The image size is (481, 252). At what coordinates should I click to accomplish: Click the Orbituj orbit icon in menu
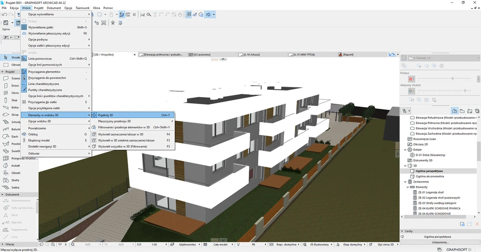pyautogui.click(x=24, y=134)
